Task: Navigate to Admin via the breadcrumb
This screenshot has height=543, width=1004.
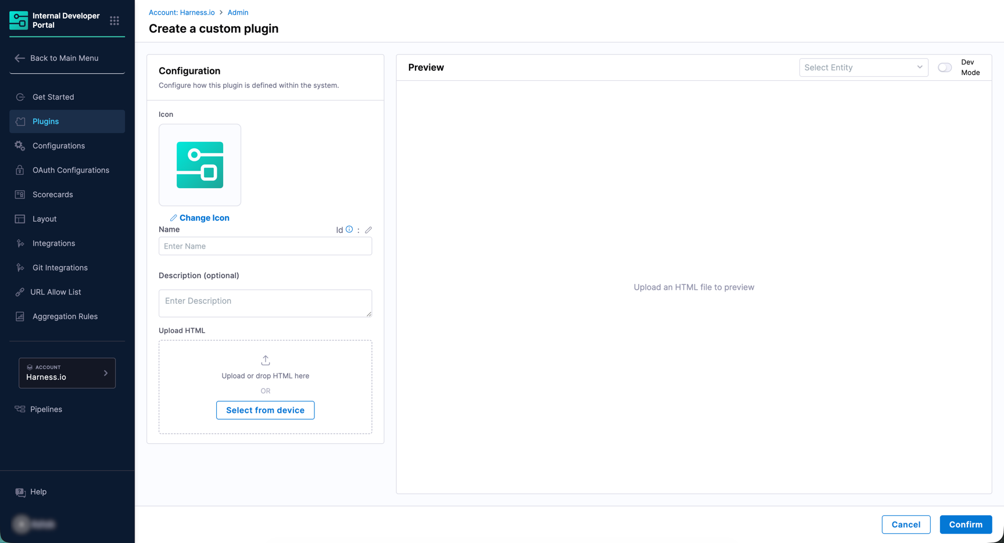Action: (x=238, y=12)
